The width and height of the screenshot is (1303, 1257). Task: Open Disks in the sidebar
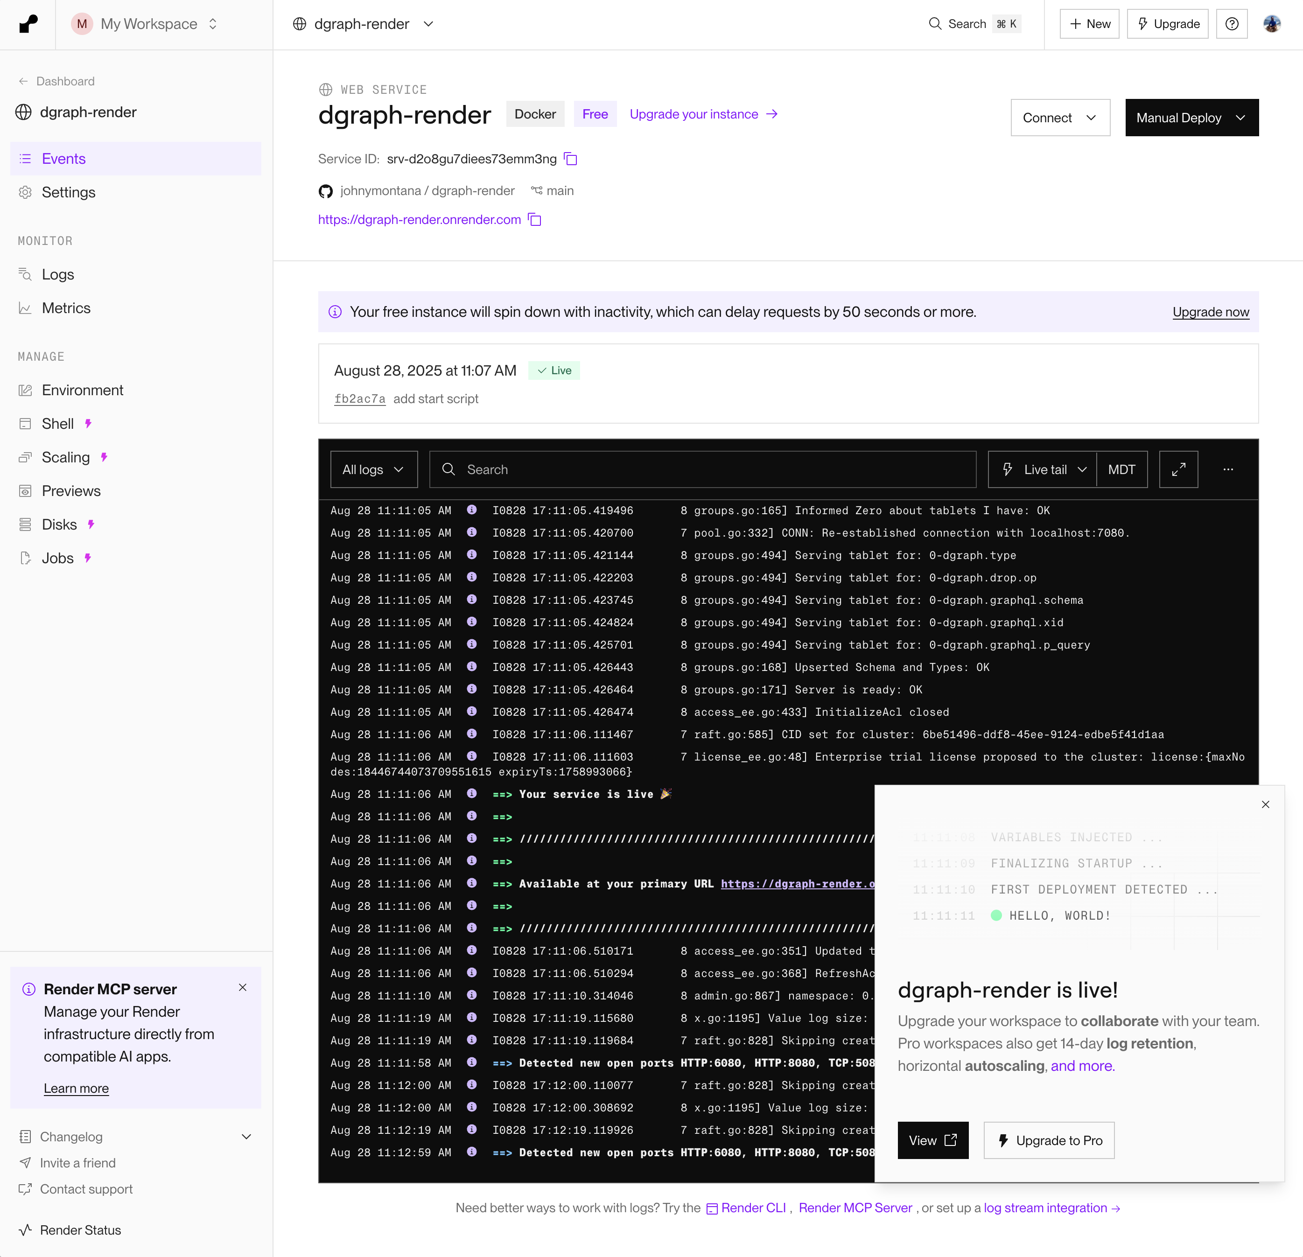[x=136, y=524]
